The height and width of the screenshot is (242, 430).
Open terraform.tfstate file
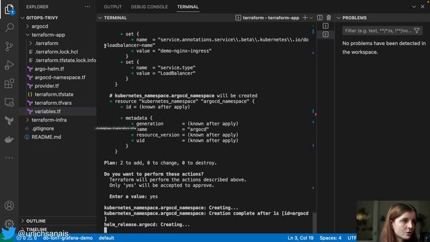(54, 94)
